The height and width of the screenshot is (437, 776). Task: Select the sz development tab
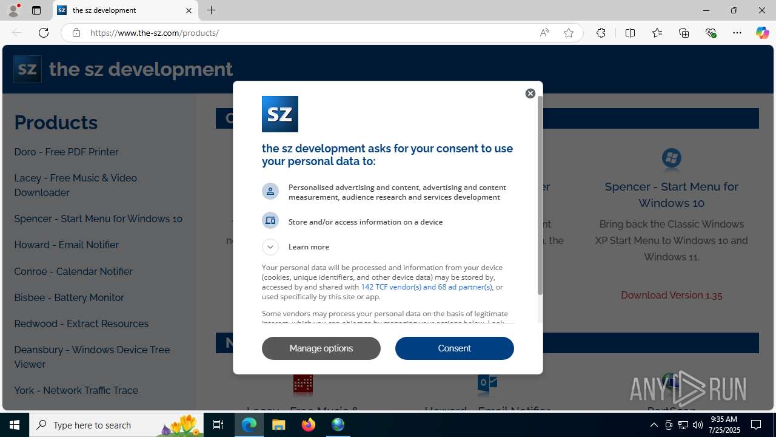coord(125,10)
